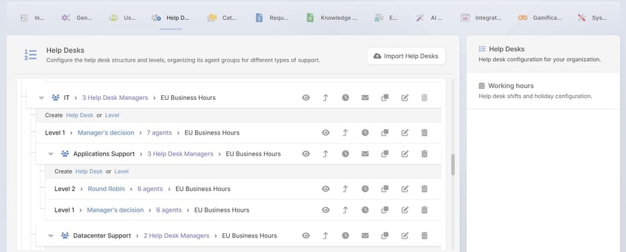Click the clock icon in Applications Support row

click(345, 153)
